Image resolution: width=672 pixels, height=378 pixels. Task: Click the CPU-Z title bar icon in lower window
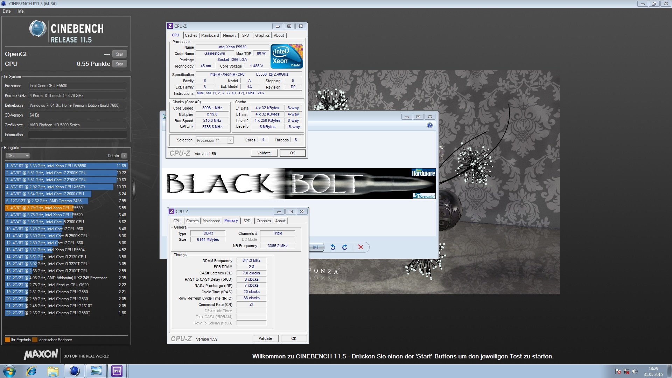pyautogui.click(x=171, y=211)
